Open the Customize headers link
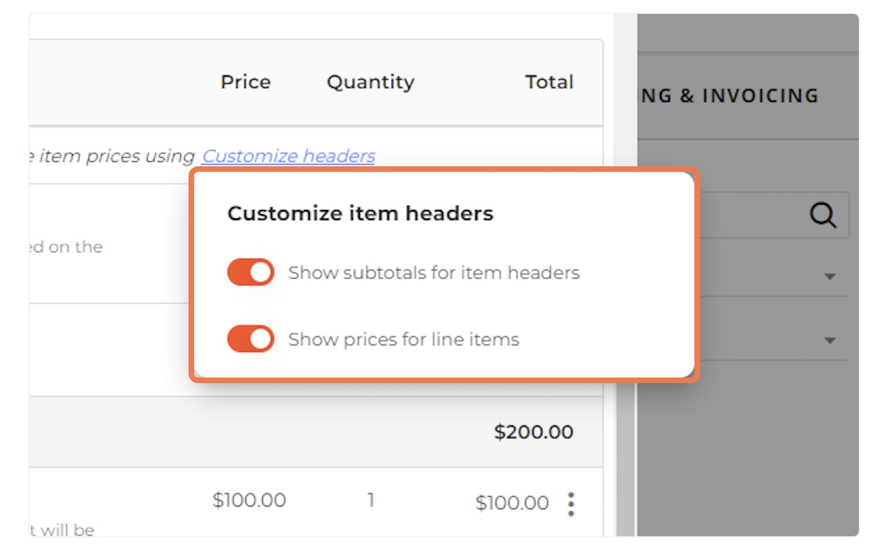The width and height of the screenshot is (879, 546). click(288, 156)
